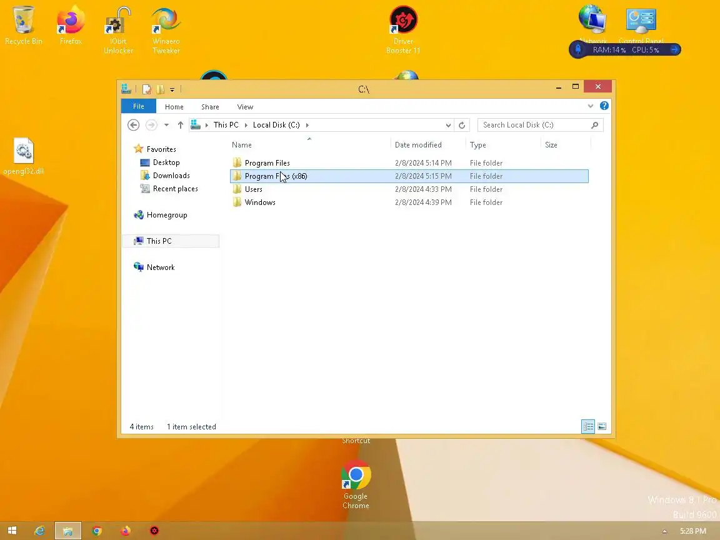The height and width of the screenshot is (540, 720).
Task: Expand the ribbon with chevron
Action: (591, 106)
